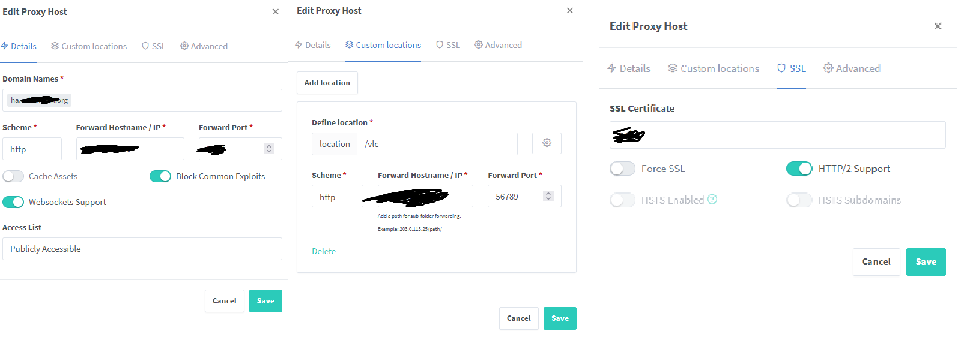Open the Scheme http dropdown in Details

(32, 149)
